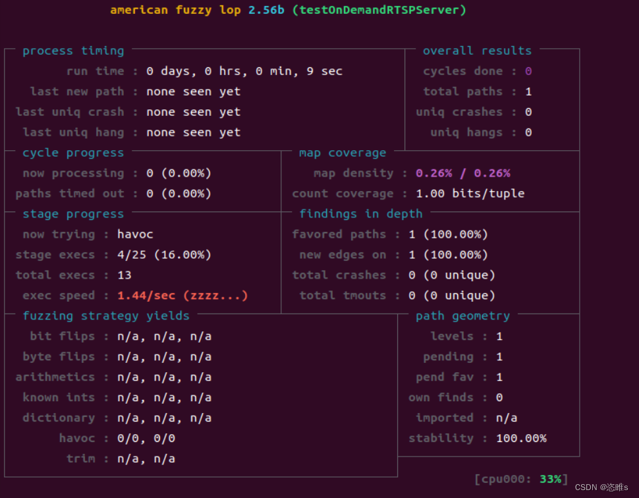The width and height of the screenshot is (639, 498).
Task: Click the 'known ints' n/a values
Action: (164, 398)
